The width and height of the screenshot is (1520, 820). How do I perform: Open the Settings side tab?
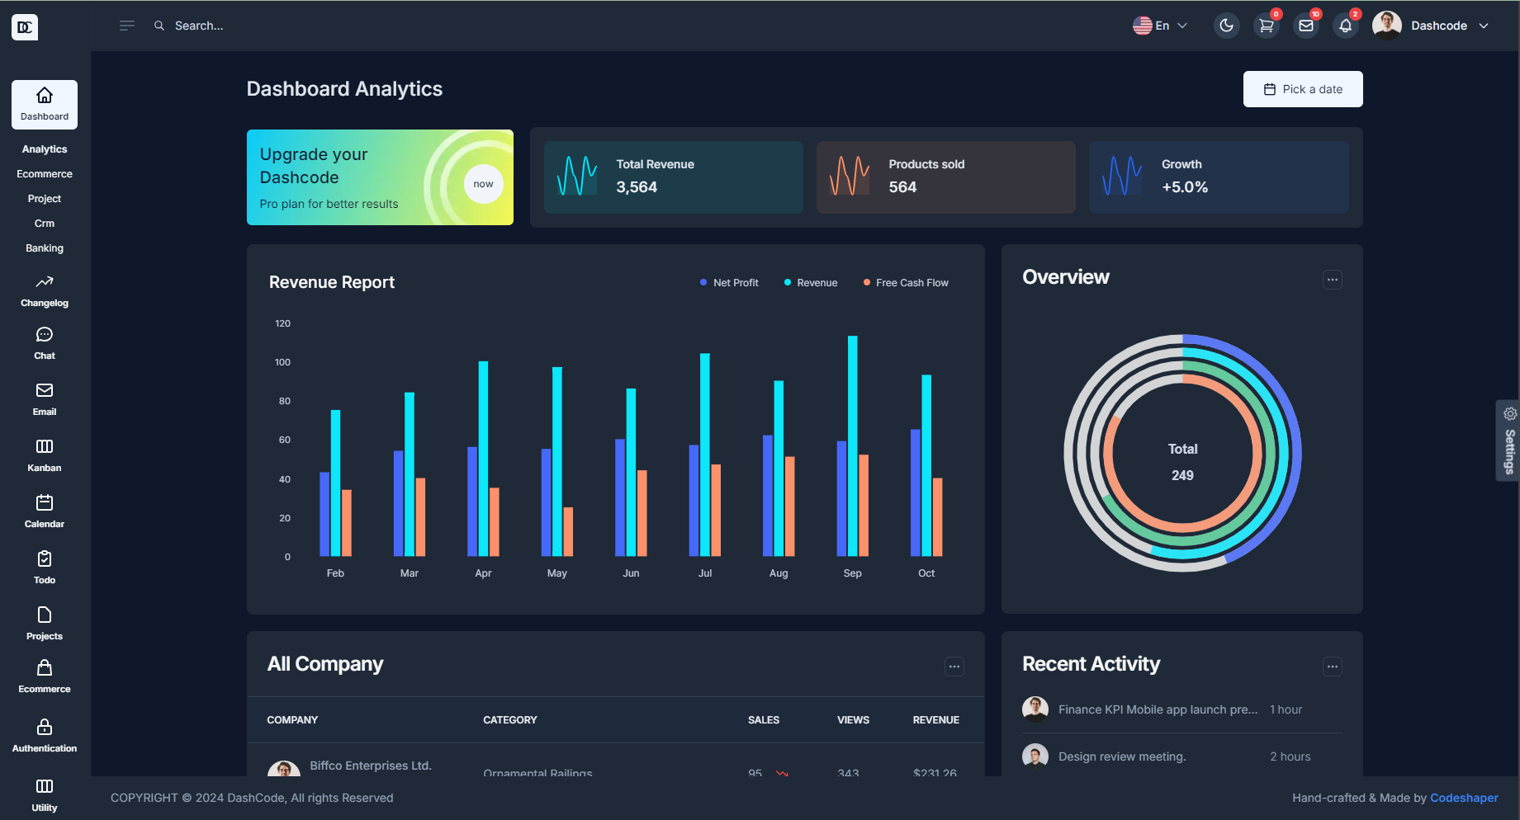(x=1509, y=441)
